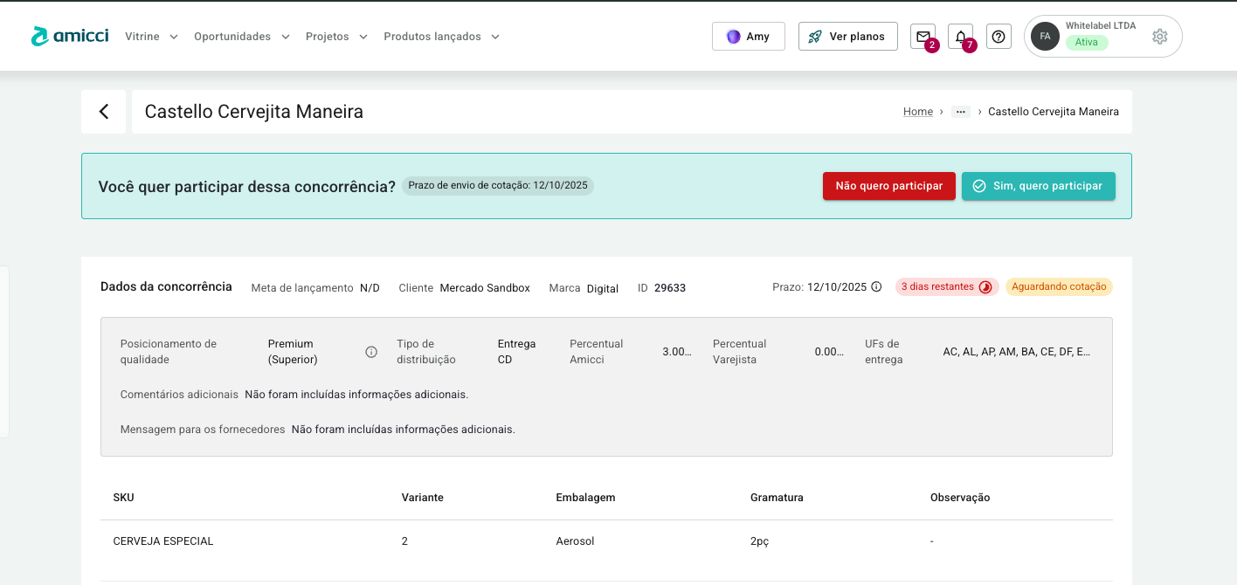The image size is (1237, 585).
Task: Open the messages envelope icon
Action: pos(923,37)
